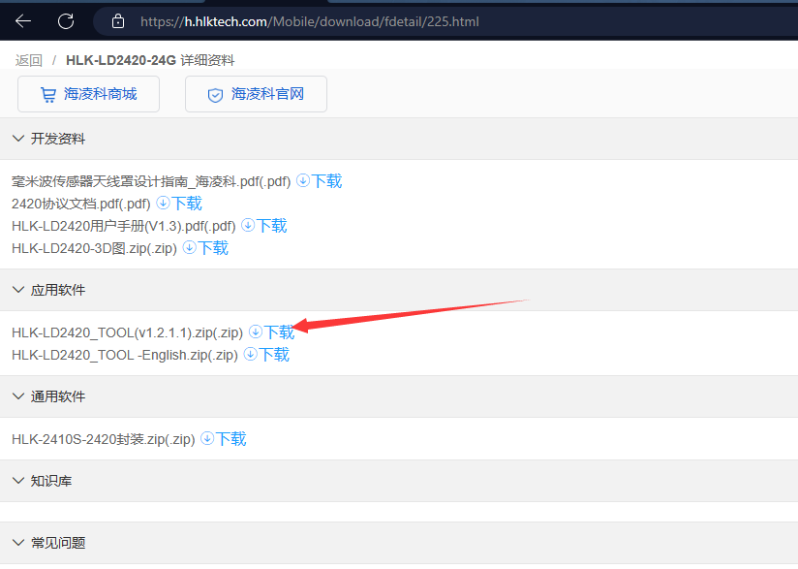The width and height of the screenshot is (798, 569).
Task: Click the shield icon on 海凌科官网
Action: 215,95
